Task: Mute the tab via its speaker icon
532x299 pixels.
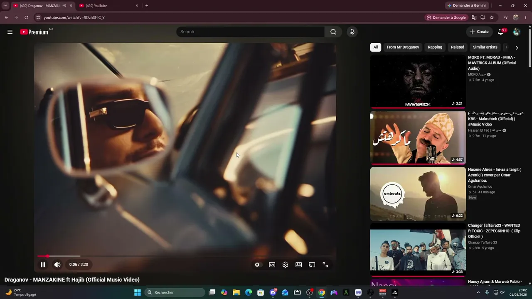Action: coord(64,6)
